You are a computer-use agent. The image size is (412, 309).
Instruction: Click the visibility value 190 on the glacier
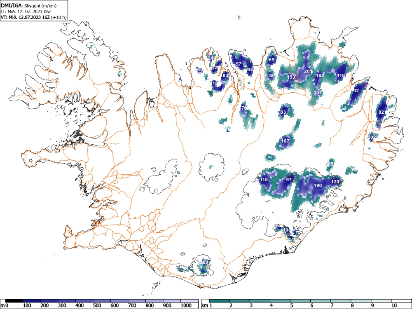pos(318,185)
